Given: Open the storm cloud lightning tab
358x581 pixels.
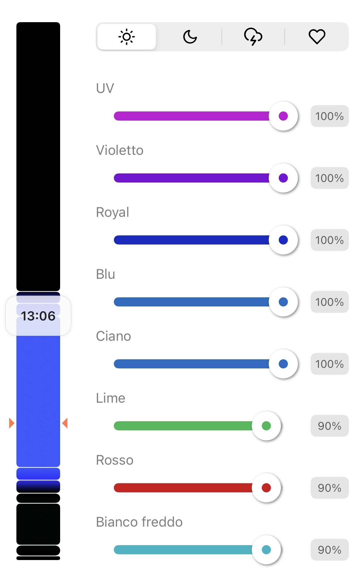Looking at the screenshot, I should (x=253, y=37).
